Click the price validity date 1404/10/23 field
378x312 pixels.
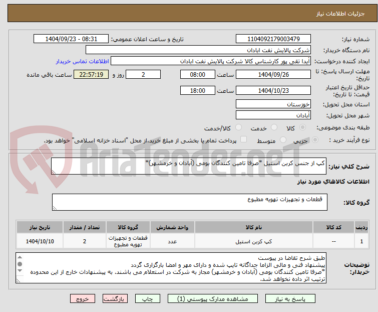tap(273, 91)
